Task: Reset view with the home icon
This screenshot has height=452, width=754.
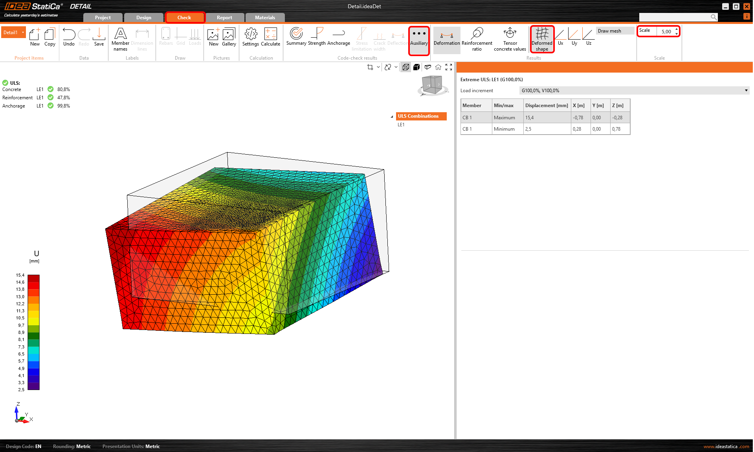Action: [438, 67]
